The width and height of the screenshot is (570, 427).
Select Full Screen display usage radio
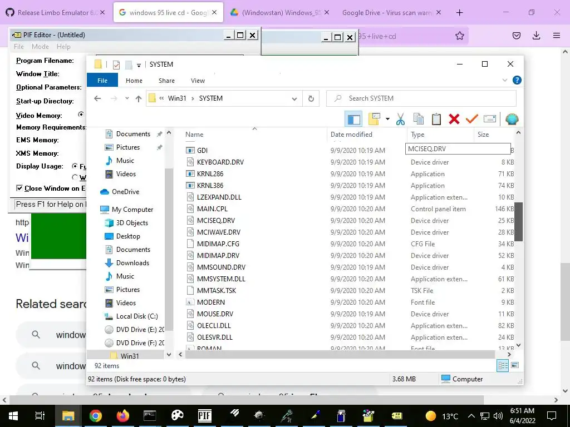pyautogui.click(x=75, y=166)
